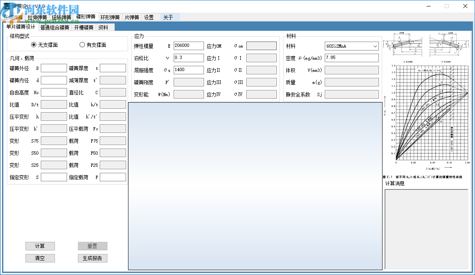This screenshot has height=275, width=475.
Task: Click the 碟簧外径 D input field
Action: tap(54, 68)
